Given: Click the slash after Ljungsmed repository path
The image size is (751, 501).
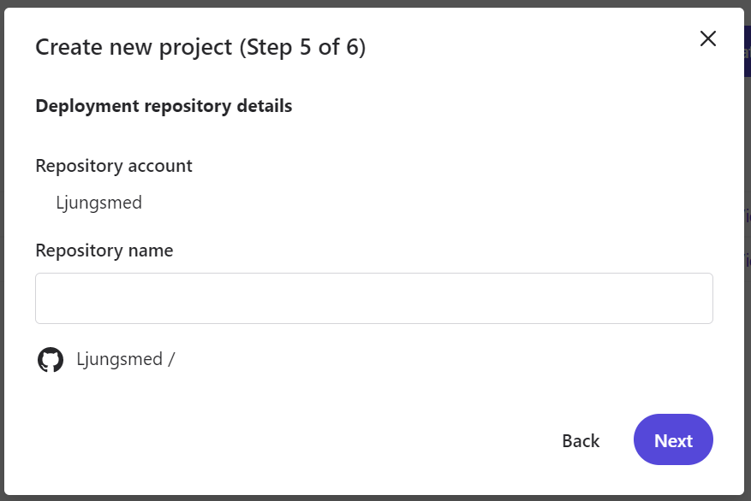Looking at the screenshot, I should pyautogui.click(x=171, y=359).
